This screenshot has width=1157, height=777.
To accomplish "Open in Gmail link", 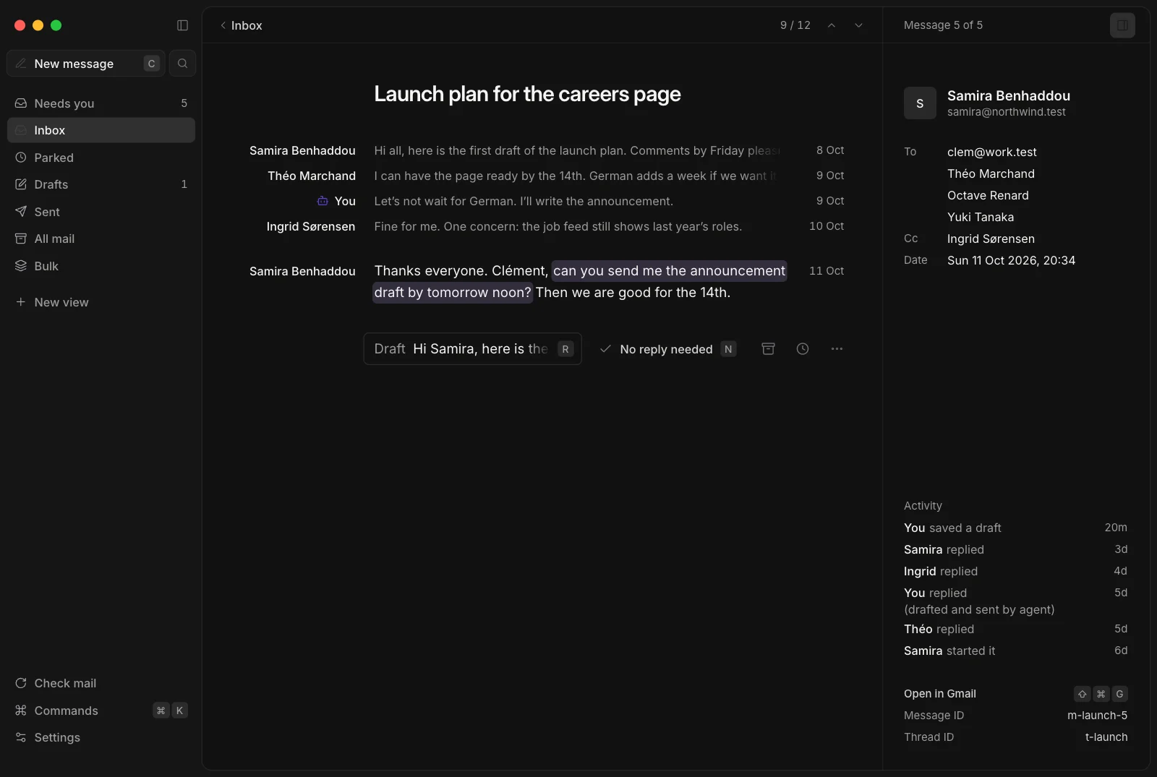I will click(x=1016, y=694).
